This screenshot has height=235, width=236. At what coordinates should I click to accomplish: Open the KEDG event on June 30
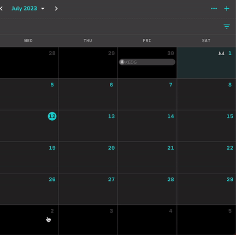pos(147,62)
